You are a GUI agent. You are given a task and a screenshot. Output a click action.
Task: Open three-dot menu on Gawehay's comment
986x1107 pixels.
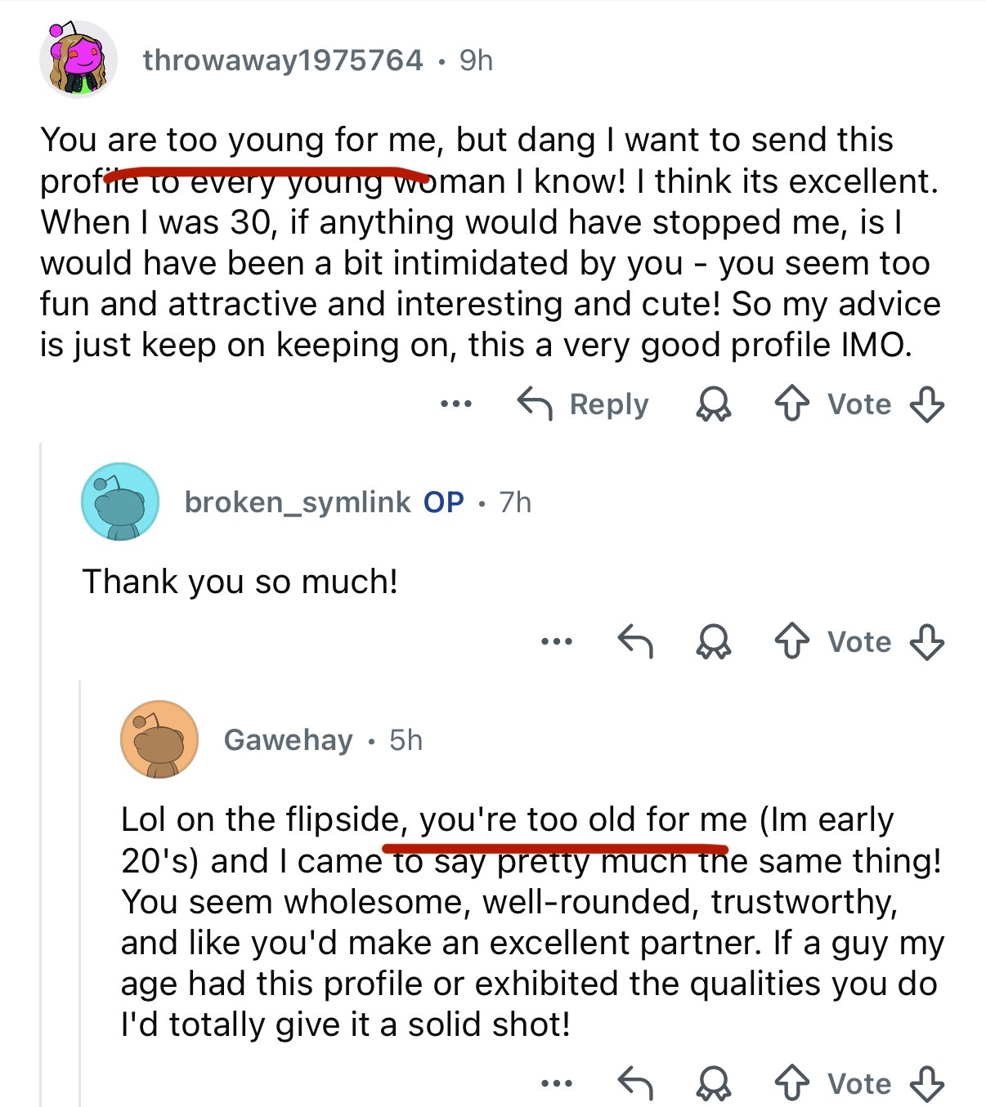coord(557,1083)
